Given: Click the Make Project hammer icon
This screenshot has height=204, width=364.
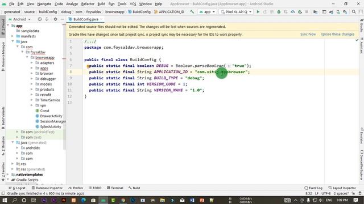Looking at the screenshot, I should tap(192, 11).
